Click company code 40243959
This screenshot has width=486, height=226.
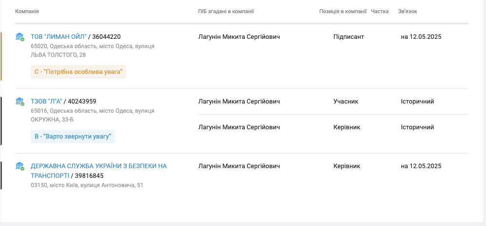click(x=82, y=102)
